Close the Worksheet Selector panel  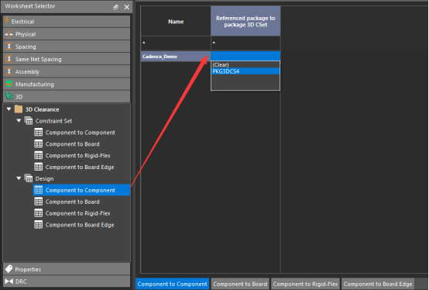click(127, 7)
